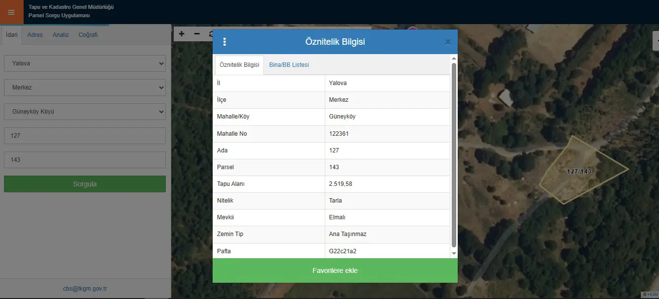Screen dimensions: 659x299
Task: Click the dialog vertical scrollbar thumb
Action: pyautogui.click(x=454, y=155)
